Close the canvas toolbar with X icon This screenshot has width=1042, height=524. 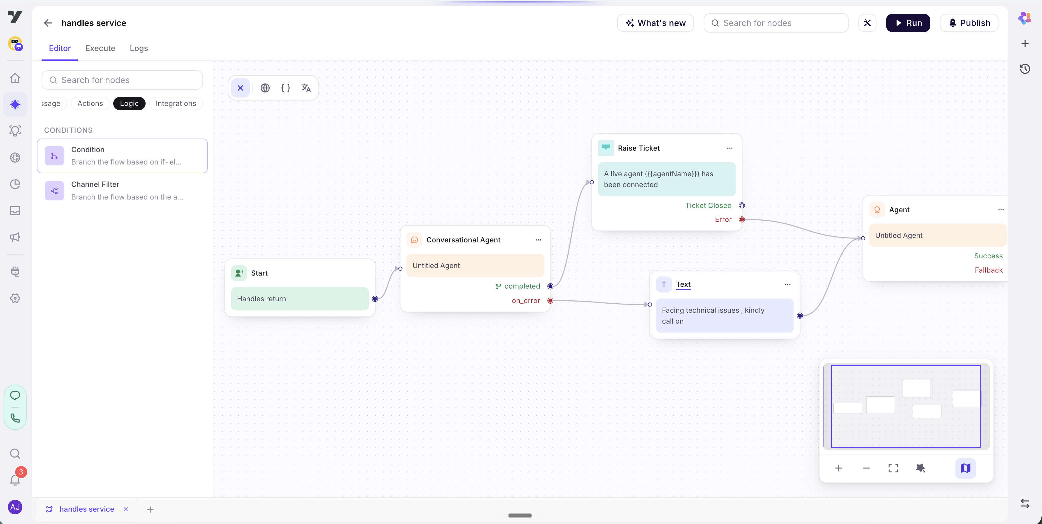240,88
